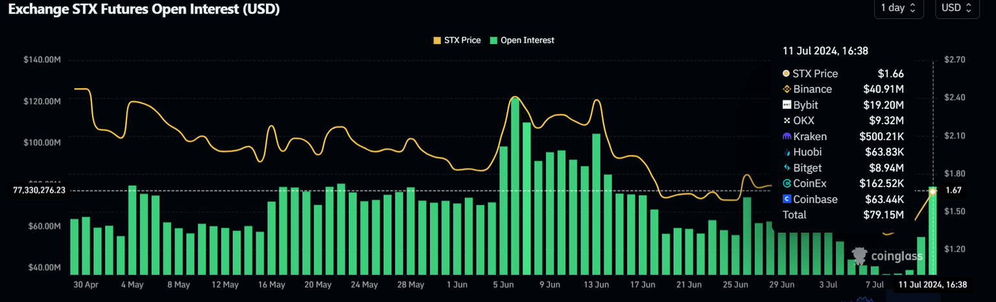
Task: Click the 17 Jun date axis label
Action: 643,285
